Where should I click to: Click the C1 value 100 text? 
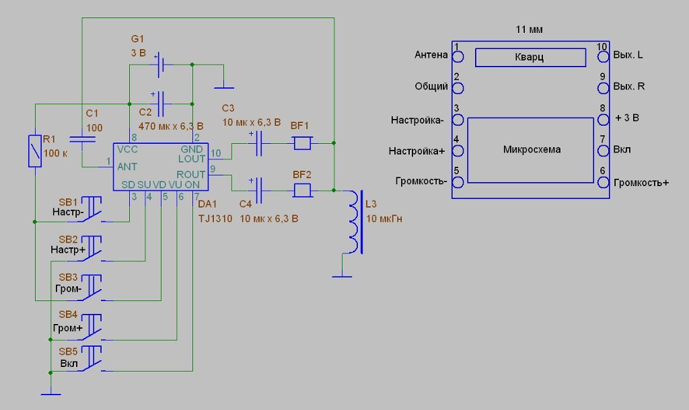pyautogui.click(x=94, y=128)
